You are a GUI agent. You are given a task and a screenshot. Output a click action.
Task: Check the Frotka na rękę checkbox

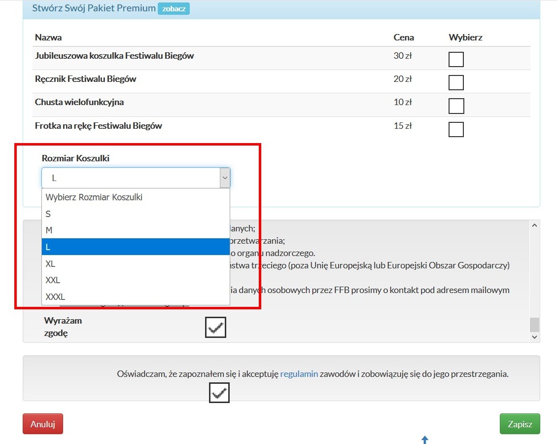point(456,129)
